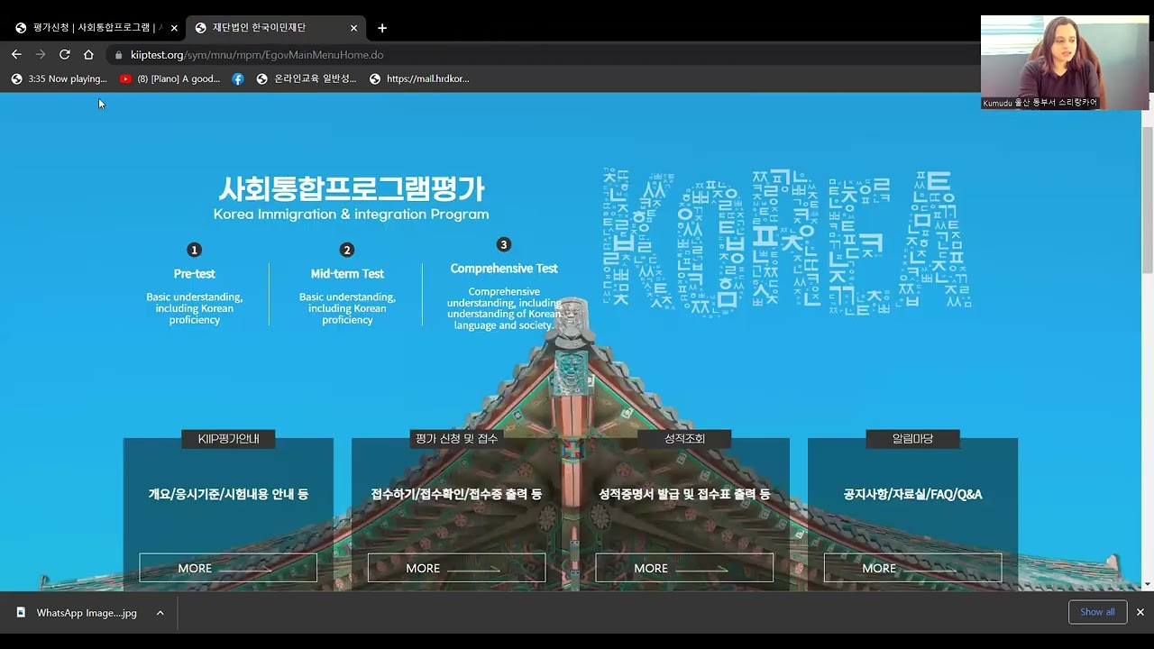Open the YouTube Piano bookmark

point(170,79)
